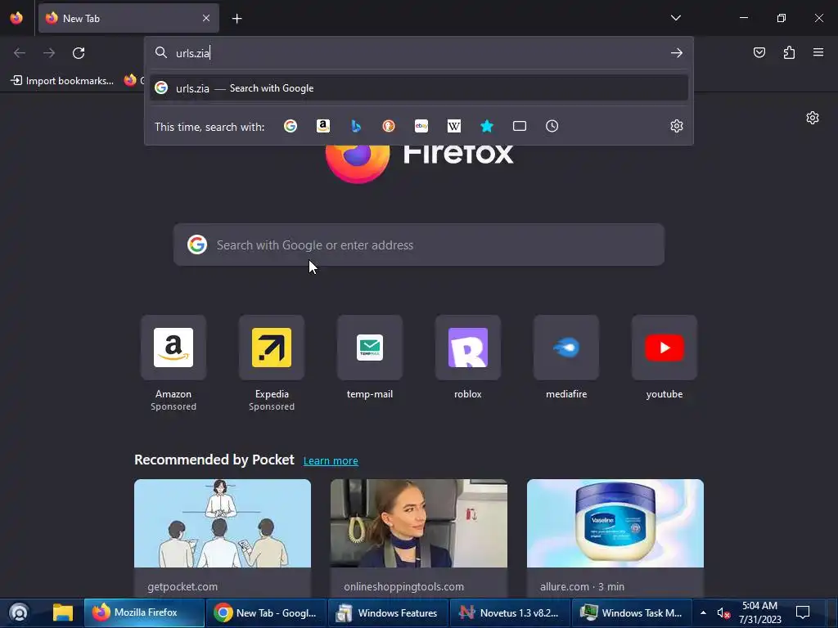Switch to the Windows Features taskbar window
The image size is (838, 628).
tap(388, 612)
